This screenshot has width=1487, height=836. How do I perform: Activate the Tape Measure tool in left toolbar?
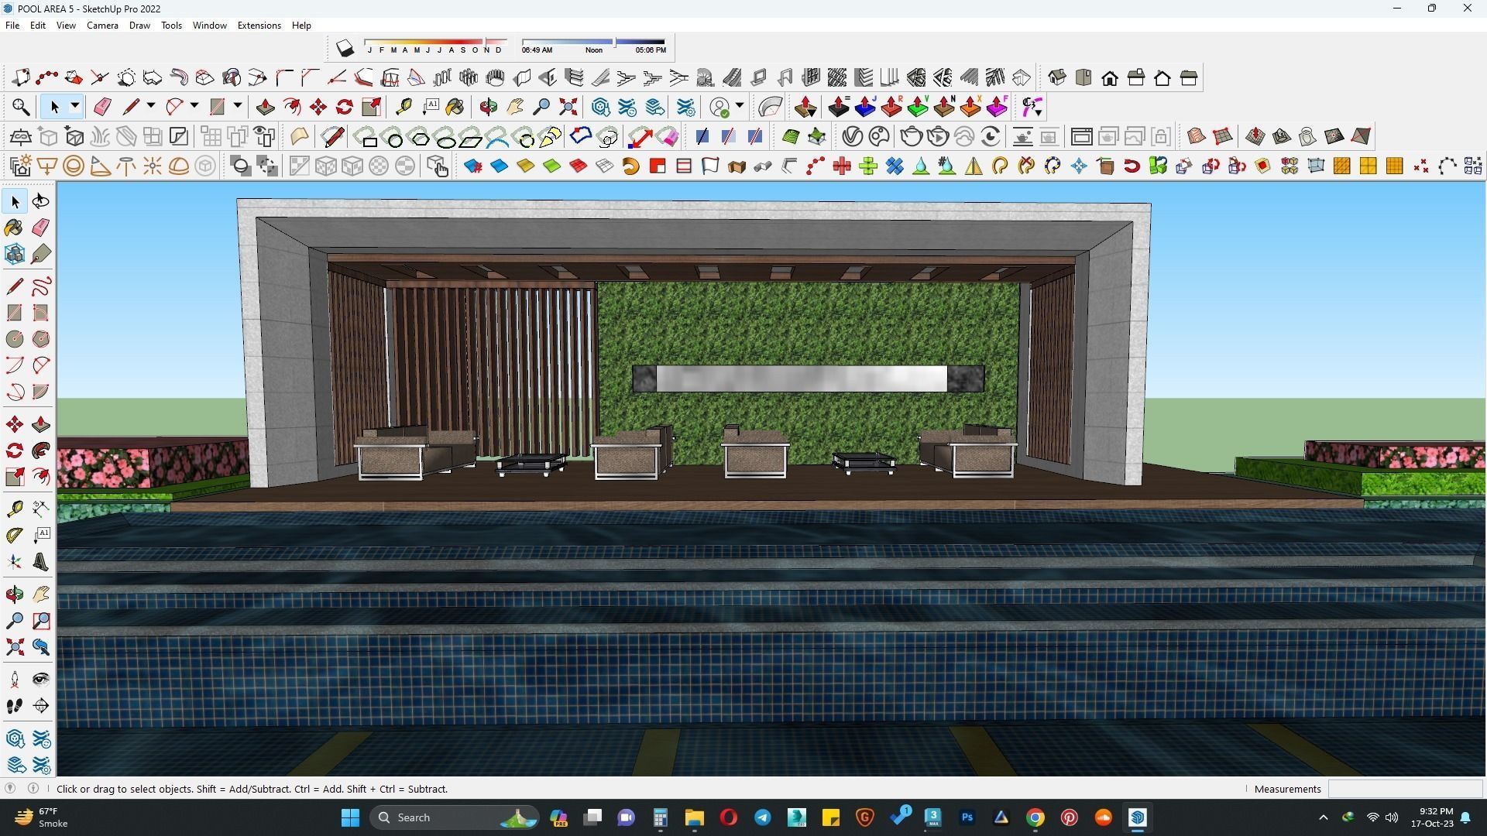[14, 509]
